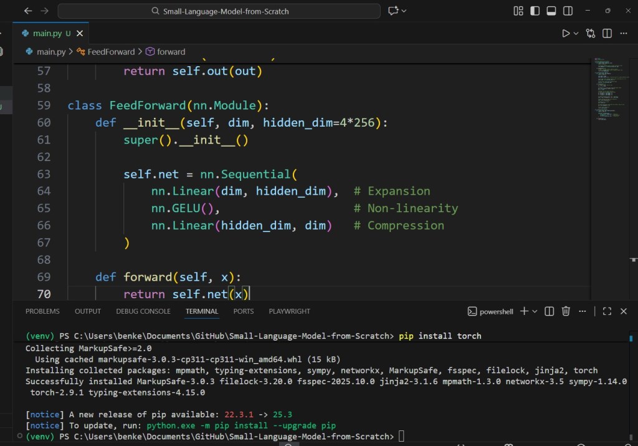The image size is (638, 446).
Task: Open a new terminal with the plus icon
Action: pos(525,311)
